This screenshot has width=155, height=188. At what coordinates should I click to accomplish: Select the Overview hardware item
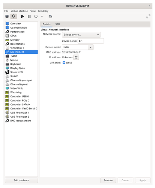coord(21,24)
